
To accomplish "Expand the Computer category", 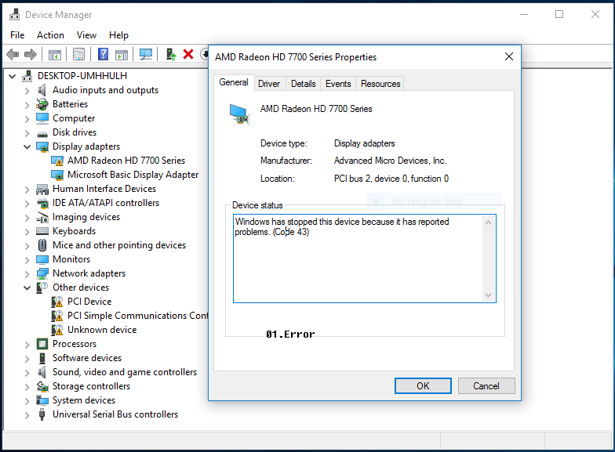I will point(27,119).
